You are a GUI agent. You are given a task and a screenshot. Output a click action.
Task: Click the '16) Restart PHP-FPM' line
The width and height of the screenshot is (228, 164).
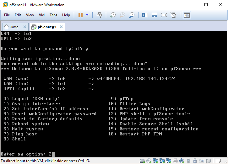[135, 134]
